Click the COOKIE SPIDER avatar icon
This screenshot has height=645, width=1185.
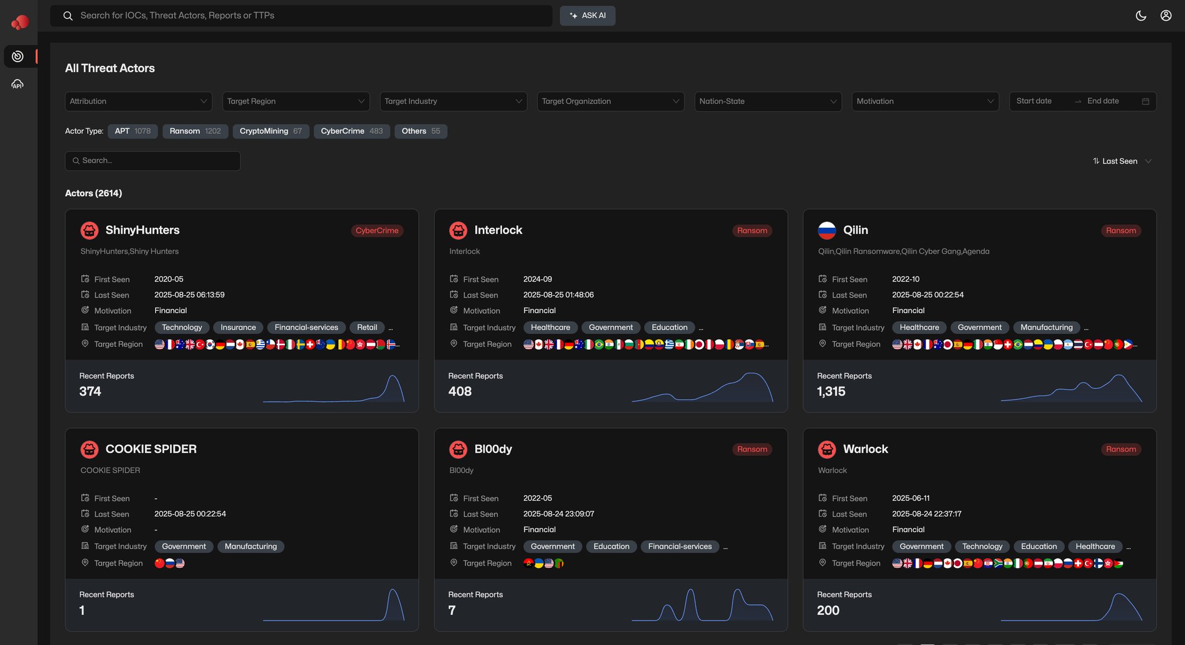tap(89, 449)
